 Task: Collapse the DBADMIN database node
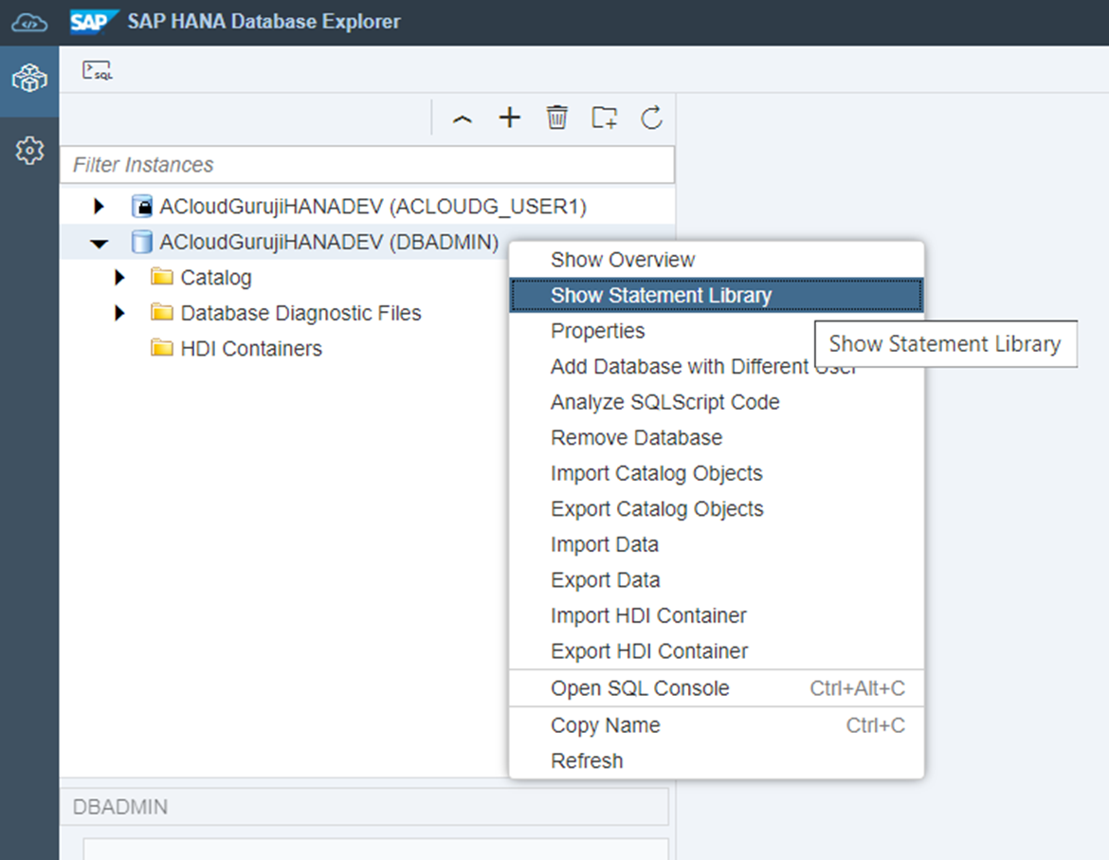(99, 243)
